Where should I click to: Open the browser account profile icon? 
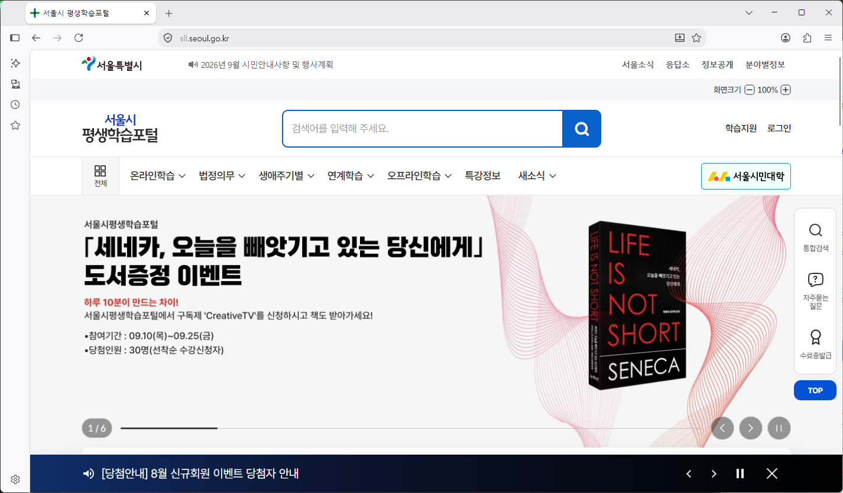786,38
